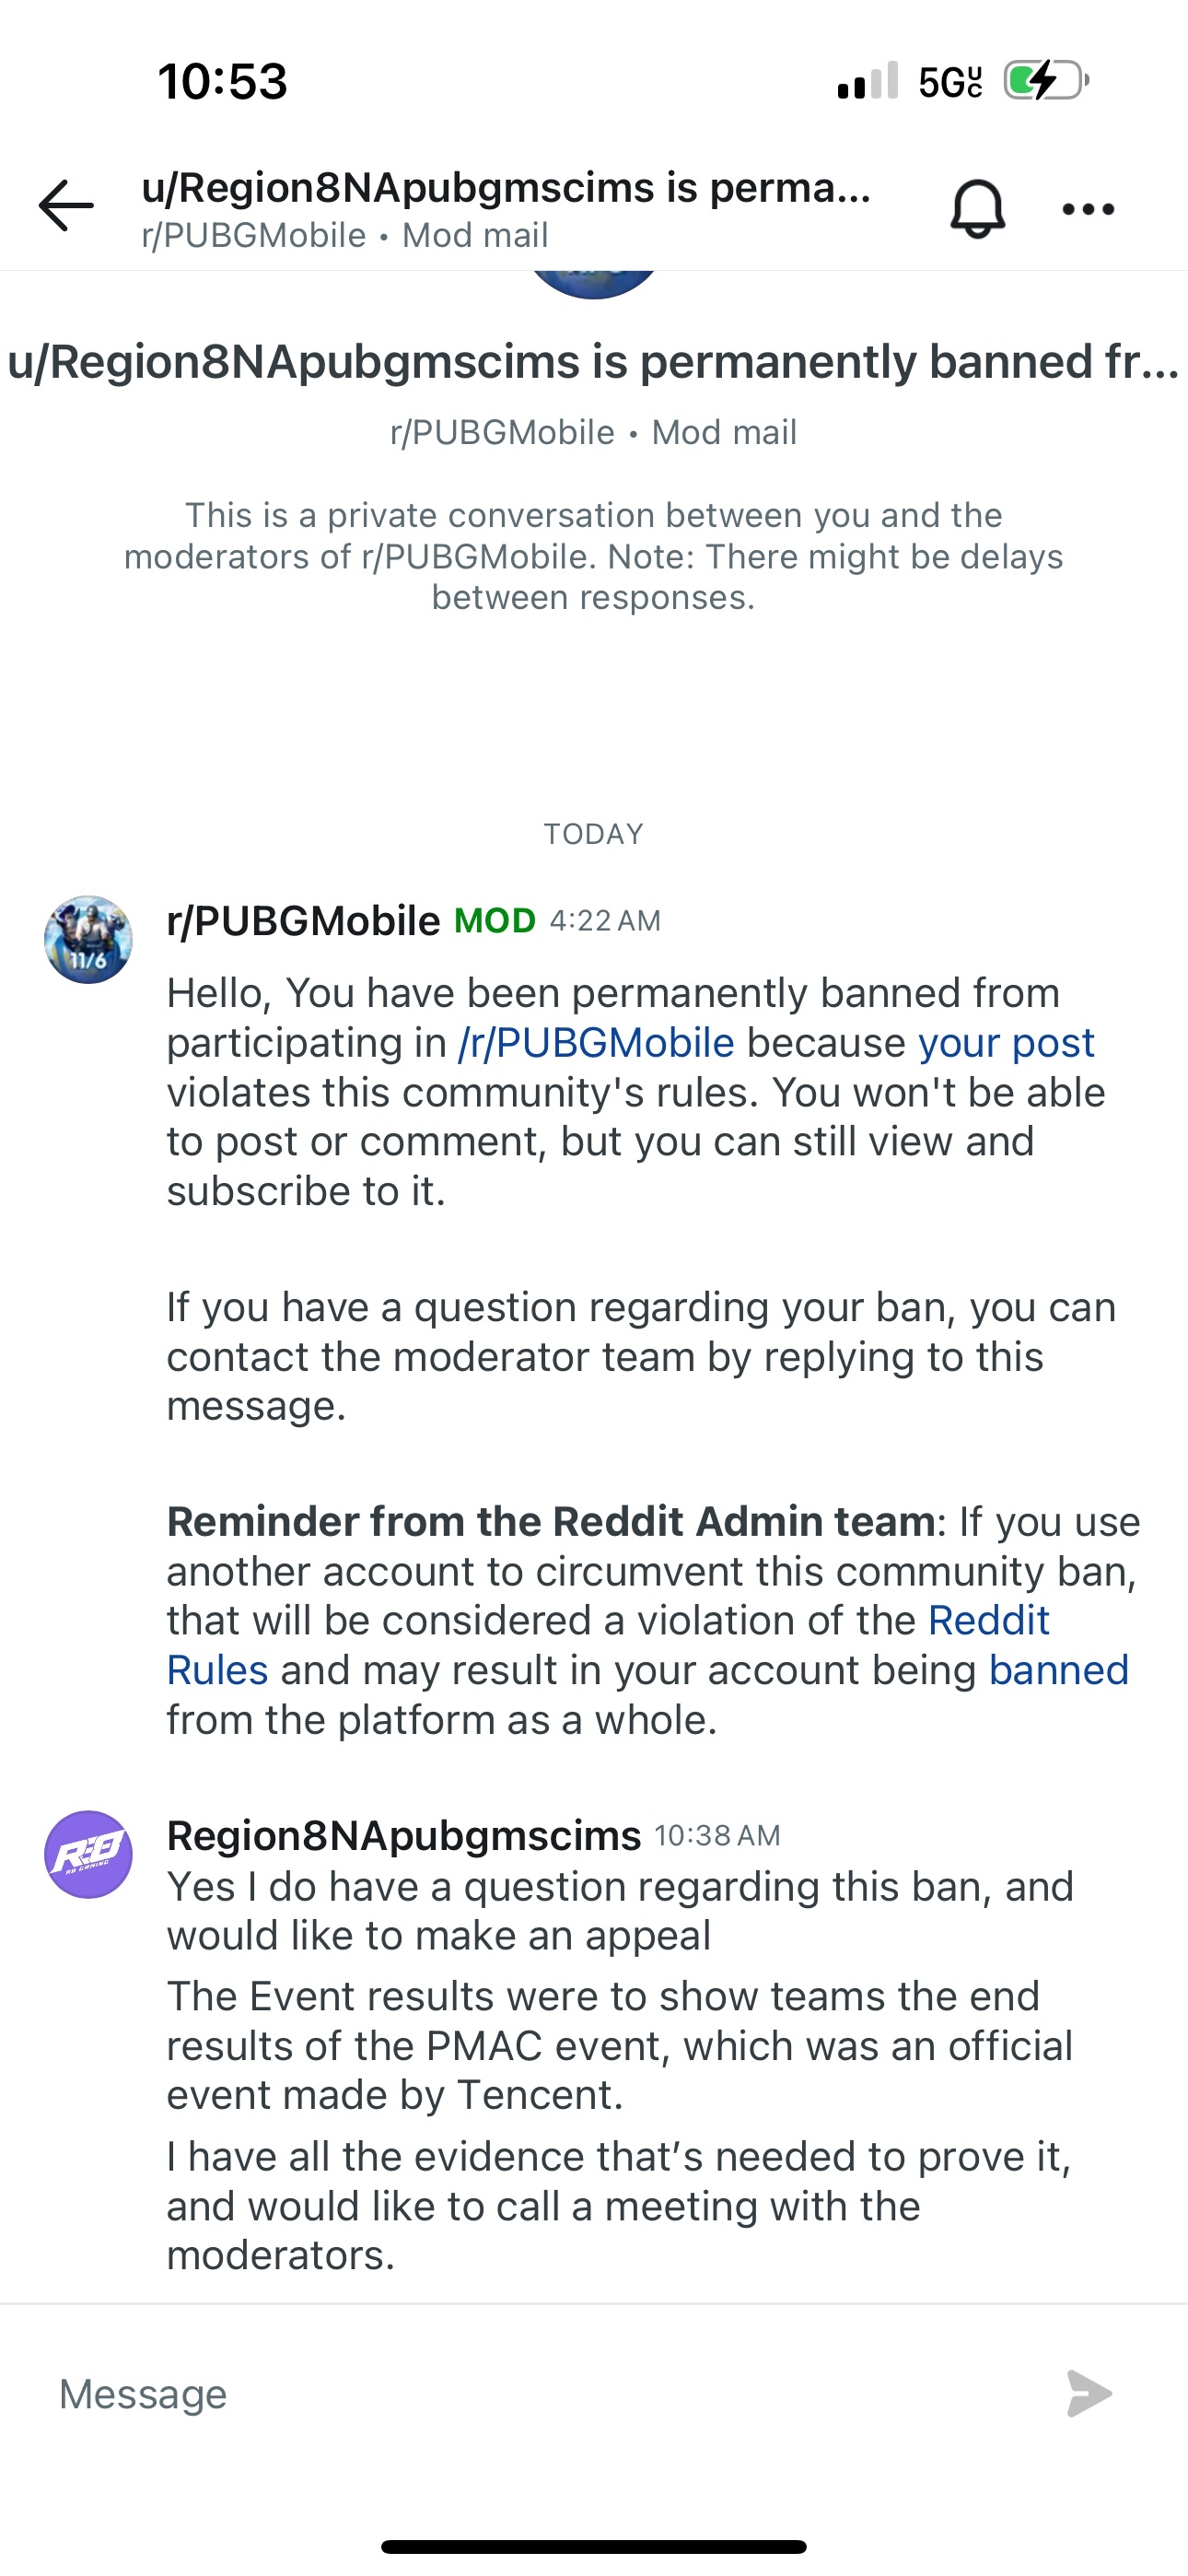Tap the cellular signal bars icon
This screenshot has width=1188, height=2576.
867,80
